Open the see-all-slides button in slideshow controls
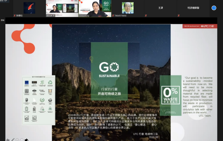This screenshot has width=223, height=141. click(x=17, y=140)
